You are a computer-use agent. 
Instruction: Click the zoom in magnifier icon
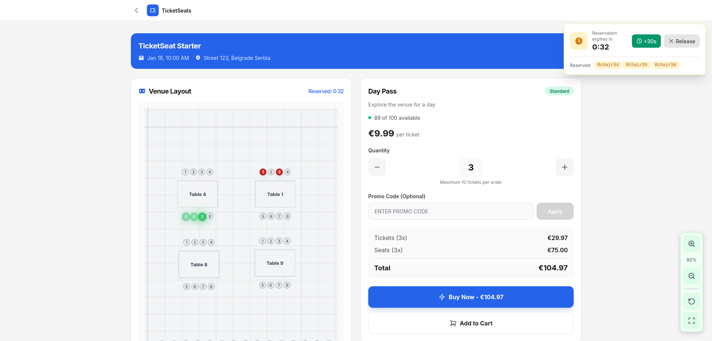tap(692, 244)
